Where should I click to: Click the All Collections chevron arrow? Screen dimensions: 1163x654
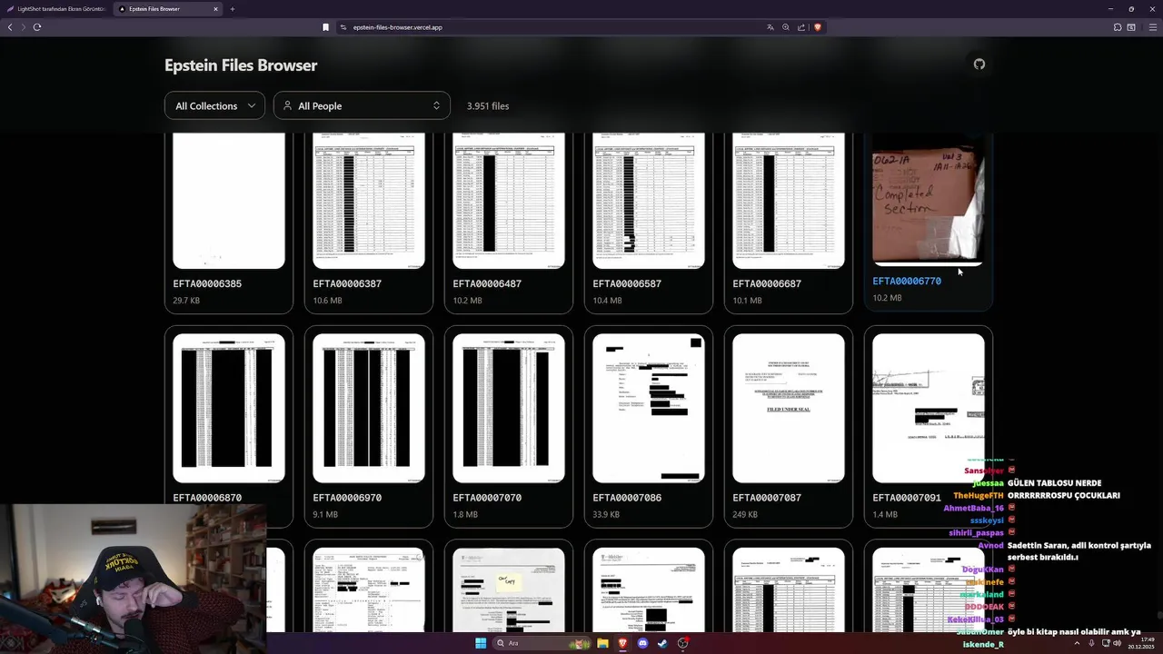[252, 106]
